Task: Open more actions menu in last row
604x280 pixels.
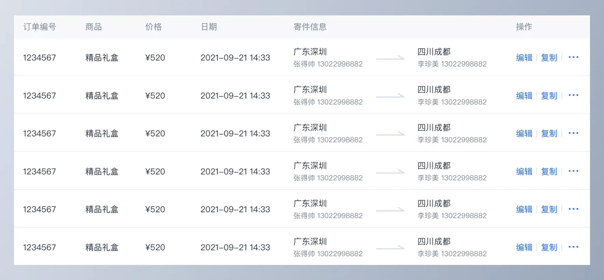Action: [x=573, y=247]
